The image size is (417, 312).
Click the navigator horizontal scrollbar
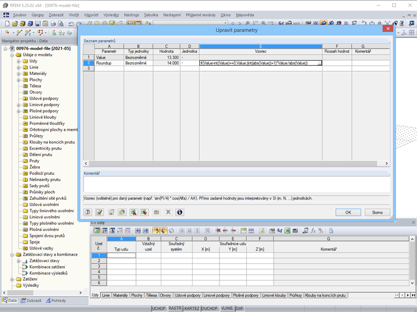20,293
